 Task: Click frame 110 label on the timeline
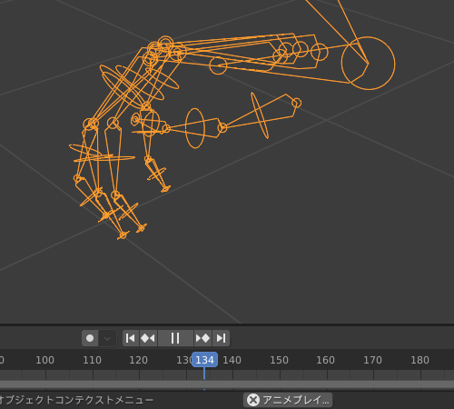point(92,360)
